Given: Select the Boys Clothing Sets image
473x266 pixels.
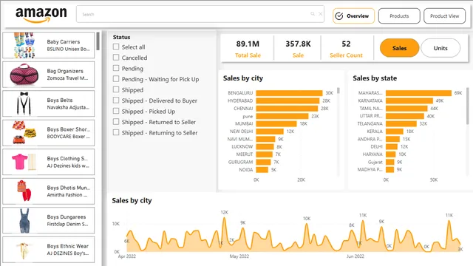Looking at the screenshot, I should pos(24,162).
